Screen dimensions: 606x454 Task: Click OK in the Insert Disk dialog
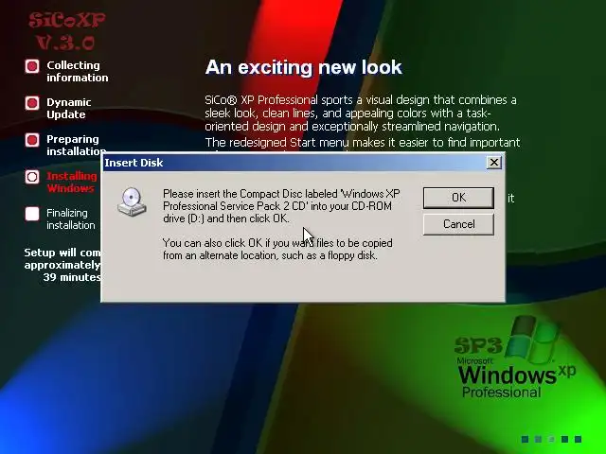pos(458,198)
